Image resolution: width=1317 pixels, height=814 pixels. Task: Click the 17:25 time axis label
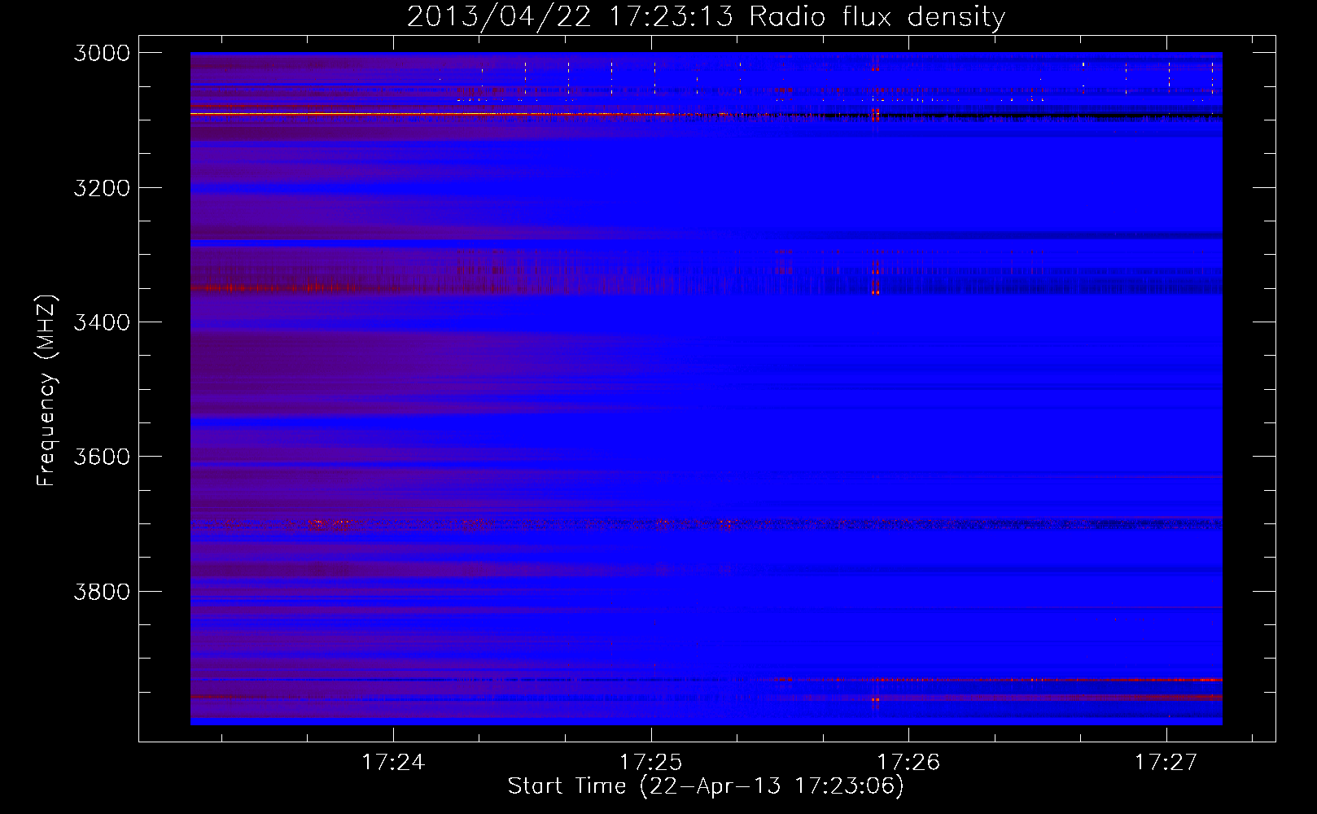pyautogui.click(x=650, y=762)
